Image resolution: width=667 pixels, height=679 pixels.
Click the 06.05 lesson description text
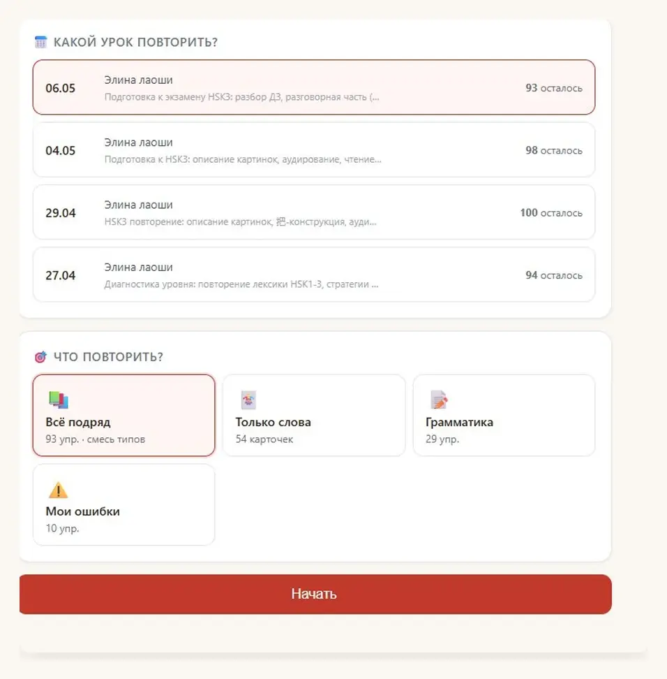pos(242,97)
